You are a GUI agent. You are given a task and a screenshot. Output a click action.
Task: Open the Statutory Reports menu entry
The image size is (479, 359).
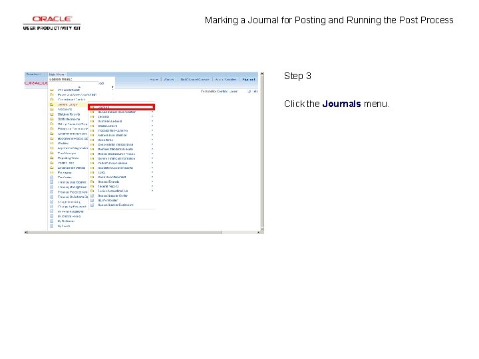point(69,114)
